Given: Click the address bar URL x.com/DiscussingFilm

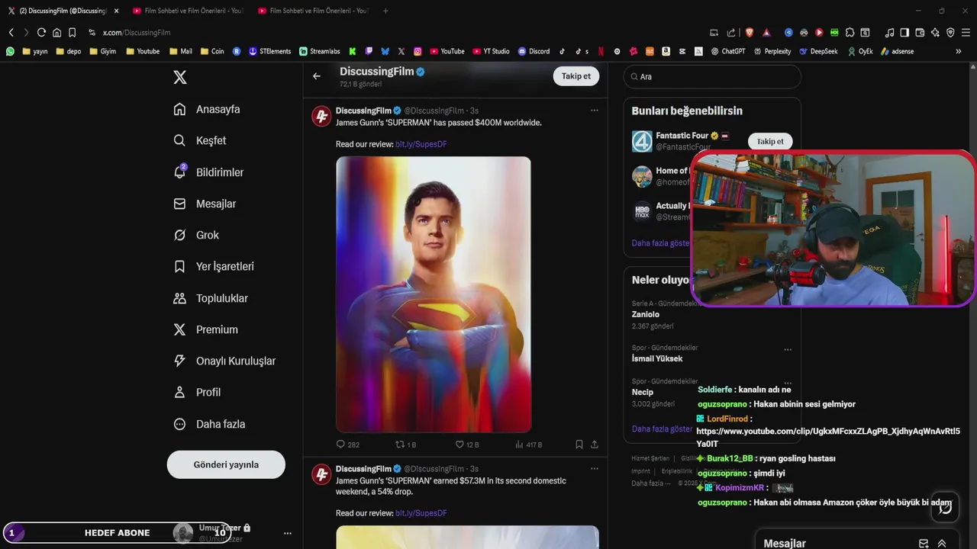Looking at the screenshot, I should [137, 33].
